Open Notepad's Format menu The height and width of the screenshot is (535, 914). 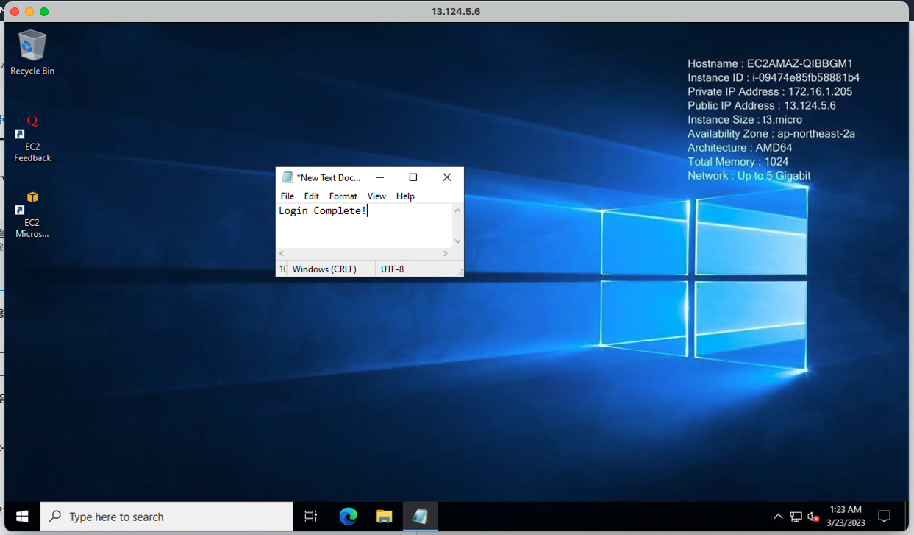click(x=343, y=196)
